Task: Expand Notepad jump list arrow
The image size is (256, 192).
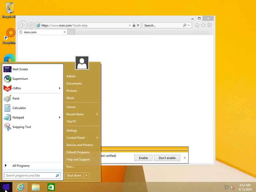Action: coord(60,117)
